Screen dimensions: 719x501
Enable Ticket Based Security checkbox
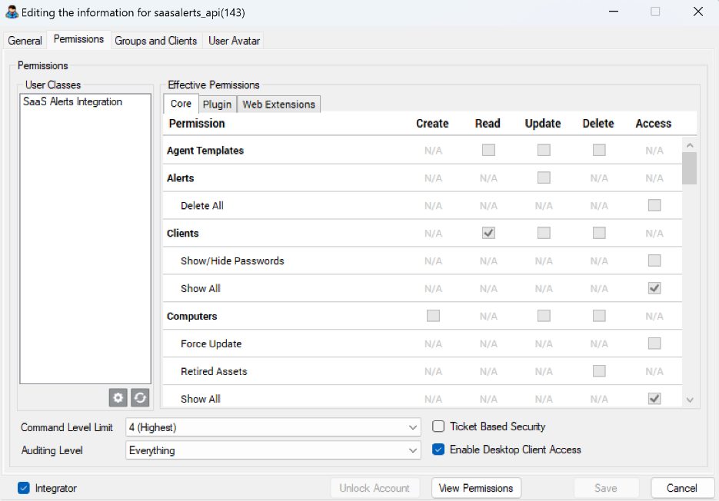tap(438, 426)
